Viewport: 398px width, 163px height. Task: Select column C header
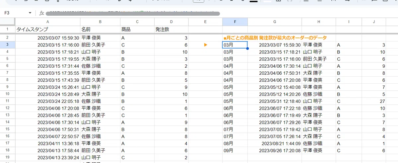tap(137, 22)
